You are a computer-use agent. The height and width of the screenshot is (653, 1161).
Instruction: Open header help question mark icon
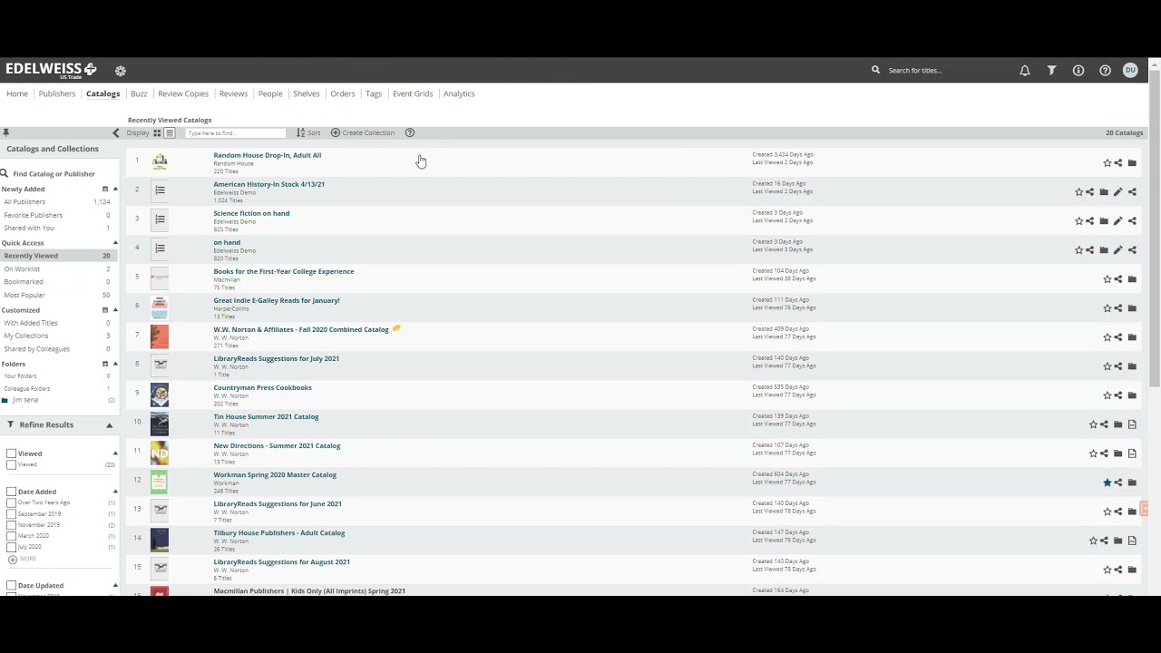point(1105,70)
